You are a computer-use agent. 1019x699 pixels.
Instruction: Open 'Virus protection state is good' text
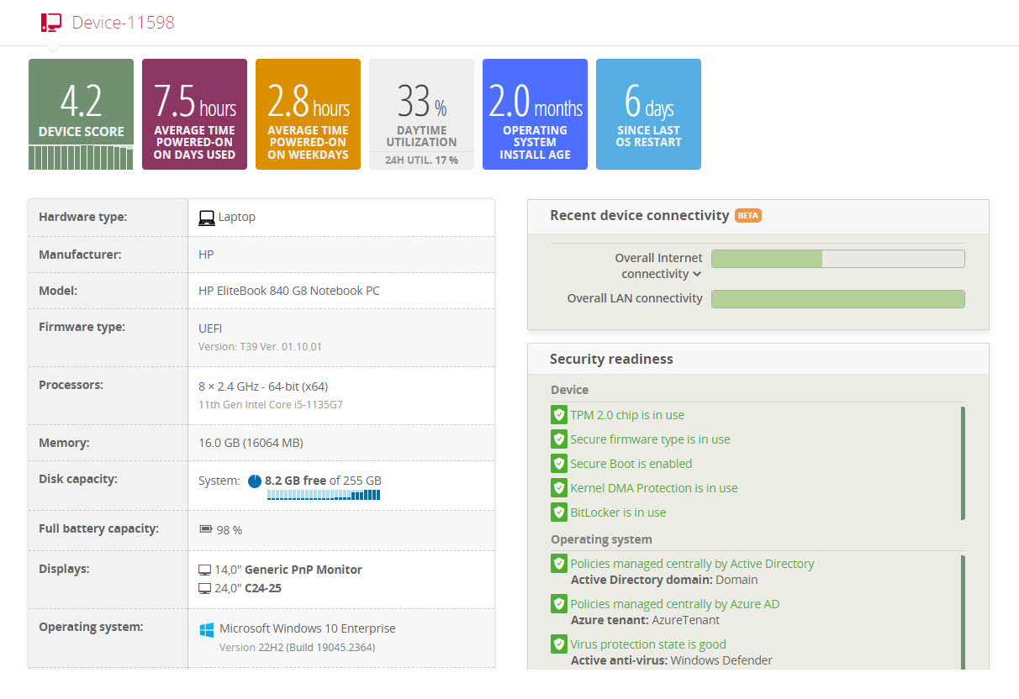click(648, 644)
